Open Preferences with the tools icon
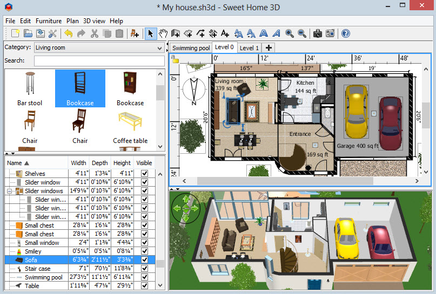 [52, 33]
